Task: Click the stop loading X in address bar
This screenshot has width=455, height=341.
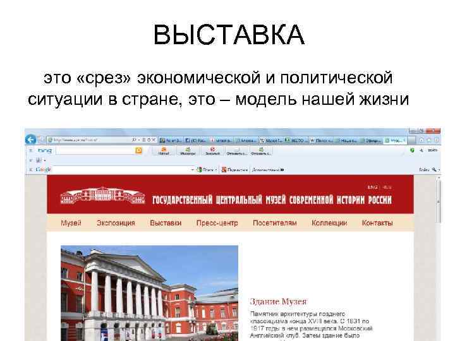Action: click(x=154, y=140)
